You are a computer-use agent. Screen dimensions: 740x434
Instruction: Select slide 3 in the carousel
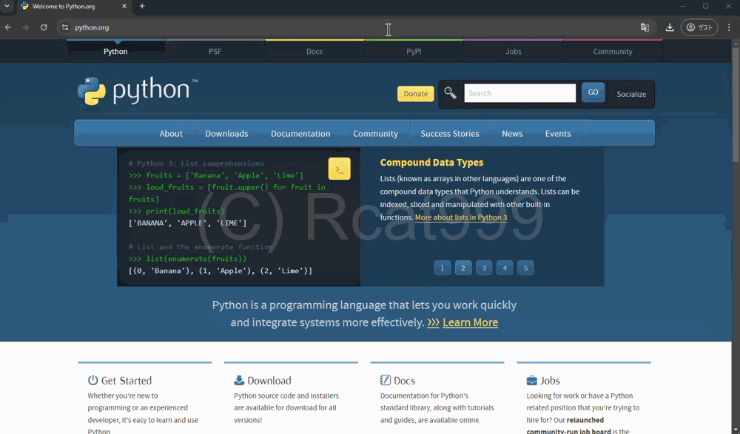point(484,268)
